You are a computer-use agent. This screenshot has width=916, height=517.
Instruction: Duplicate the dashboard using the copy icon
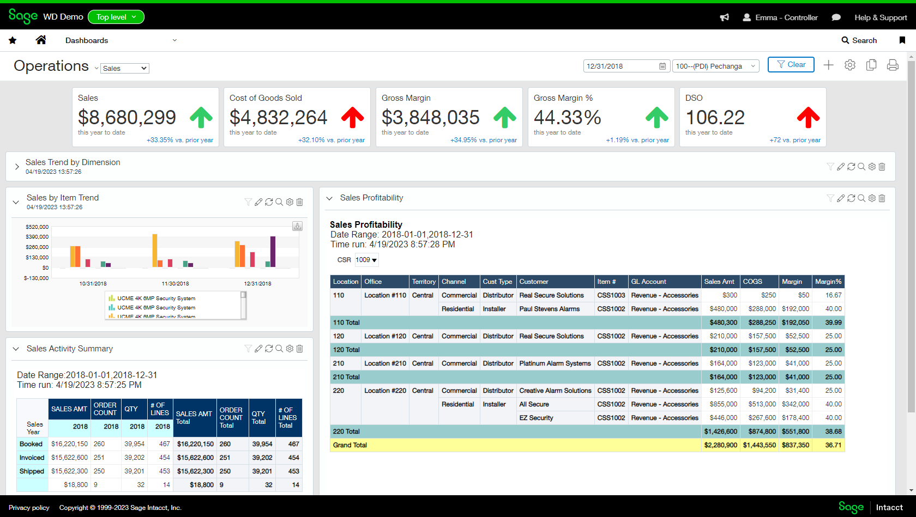click(871, 65)
